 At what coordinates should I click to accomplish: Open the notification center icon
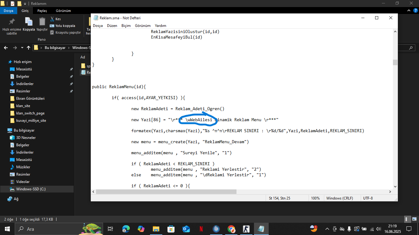409,229
